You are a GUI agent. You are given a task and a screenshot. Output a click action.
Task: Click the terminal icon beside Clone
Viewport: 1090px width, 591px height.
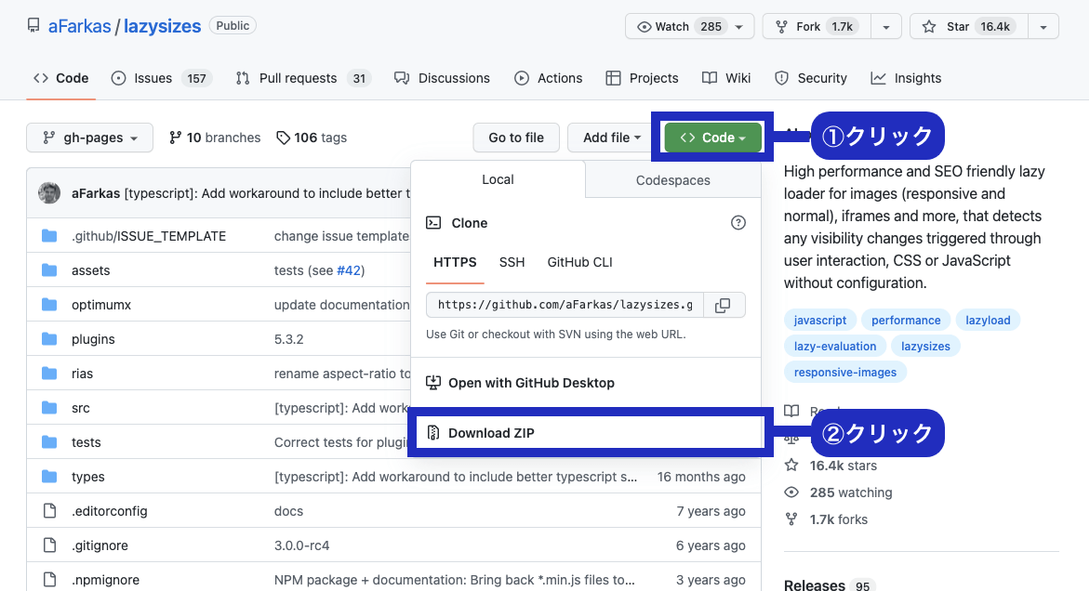[x=433, y=223]
